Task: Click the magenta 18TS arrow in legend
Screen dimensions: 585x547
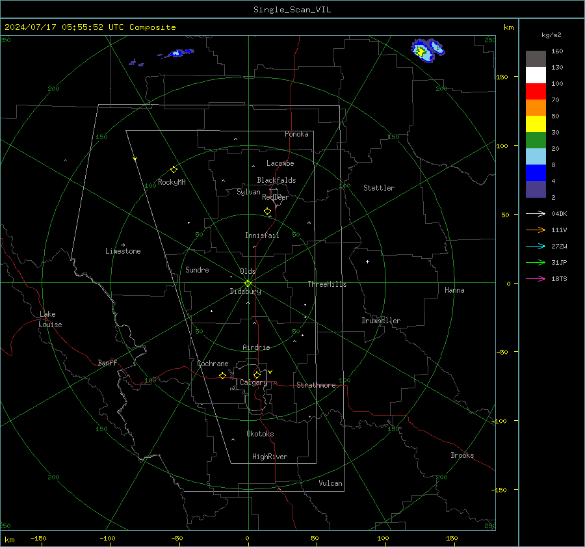Action: 536,278
